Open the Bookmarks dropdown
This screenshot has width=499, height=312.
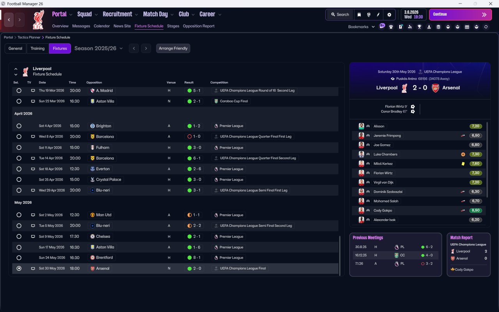[361, 27]
